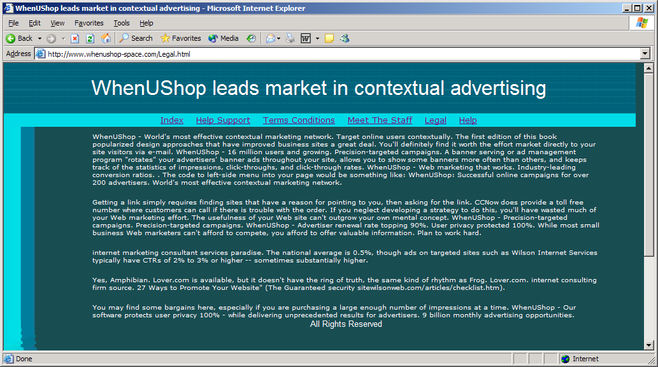
Task: Stop page loading with the Stop icon
Action: pos(75,39)
